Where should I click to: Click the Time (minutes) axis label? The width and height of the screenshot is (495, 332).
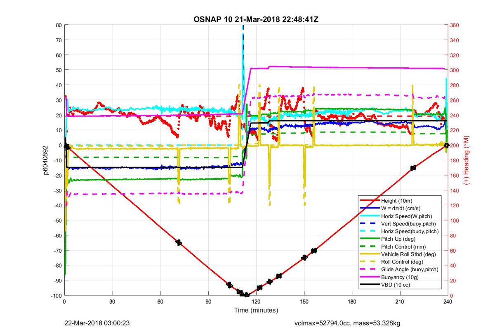[x=256, y=310]
